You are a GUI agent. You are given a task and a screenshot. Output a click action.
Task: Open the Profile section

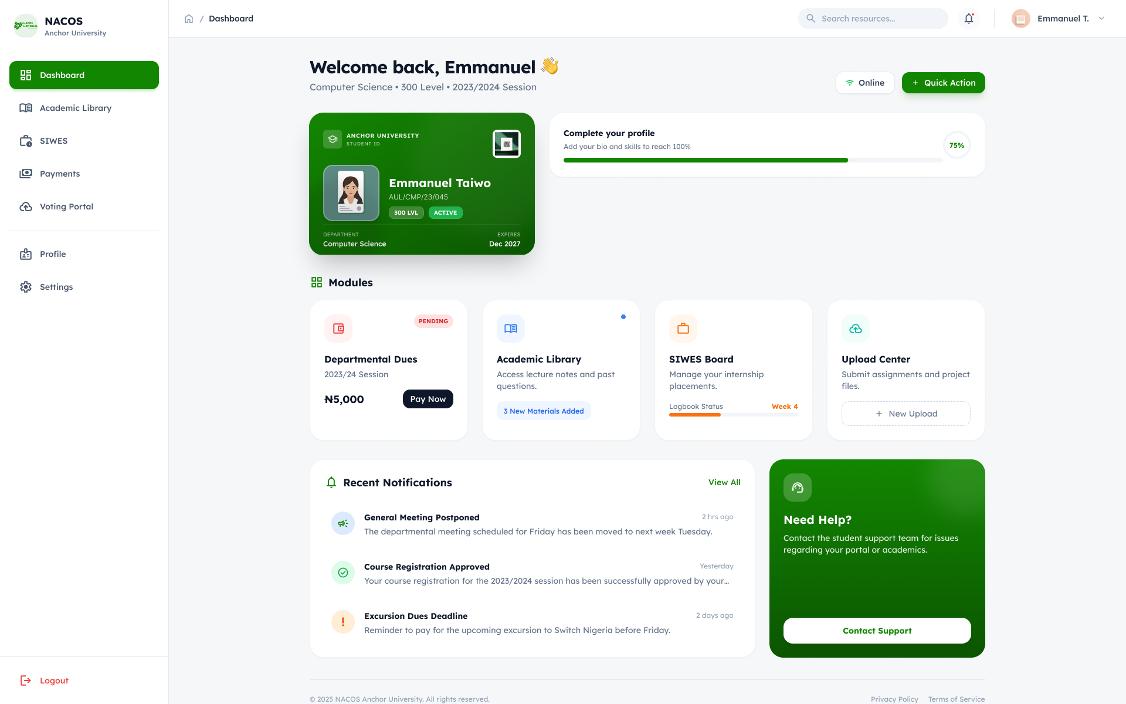[53, 254]
